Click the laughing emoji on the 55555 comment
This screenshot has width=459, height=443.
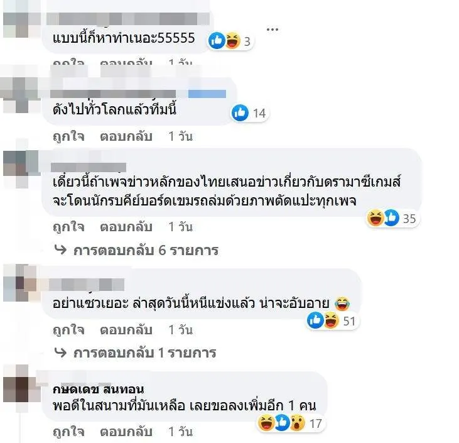pos(234,40)
